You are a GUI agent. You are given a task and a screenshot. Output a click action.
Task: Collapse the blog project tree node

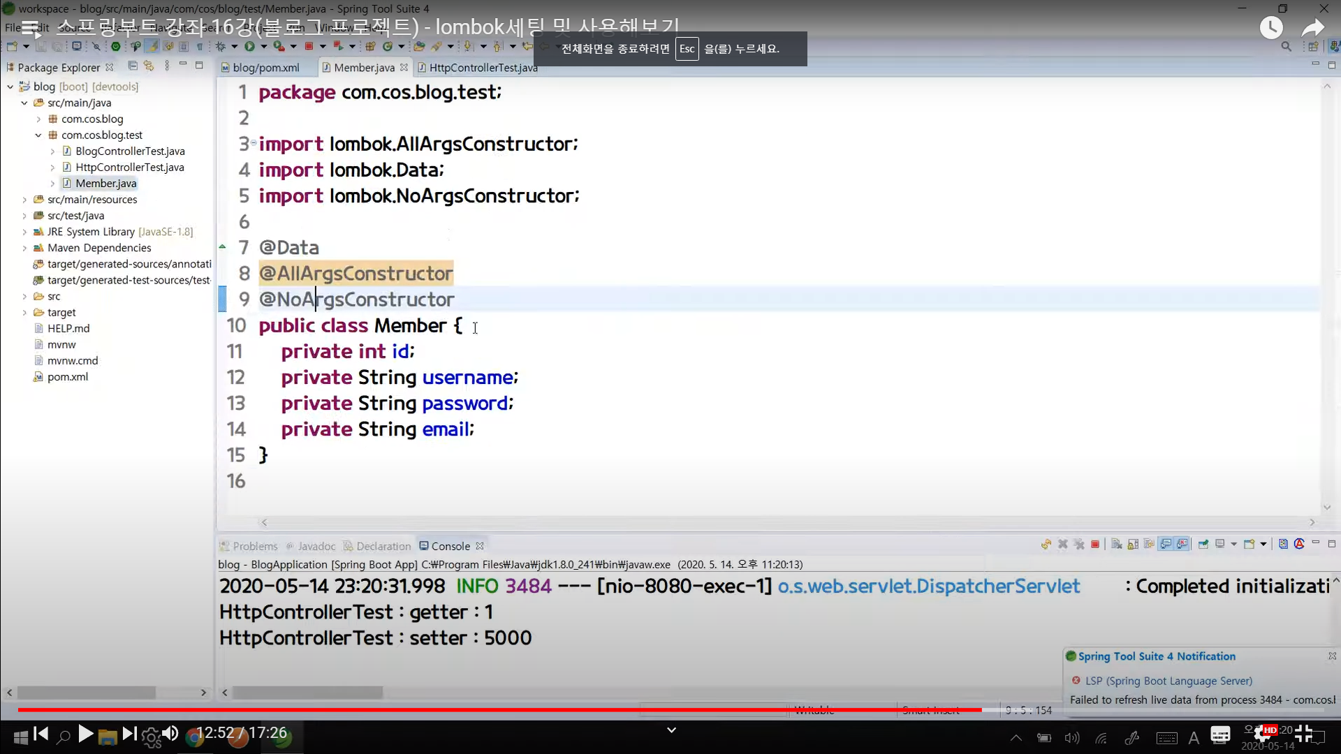tap(10, 87)
